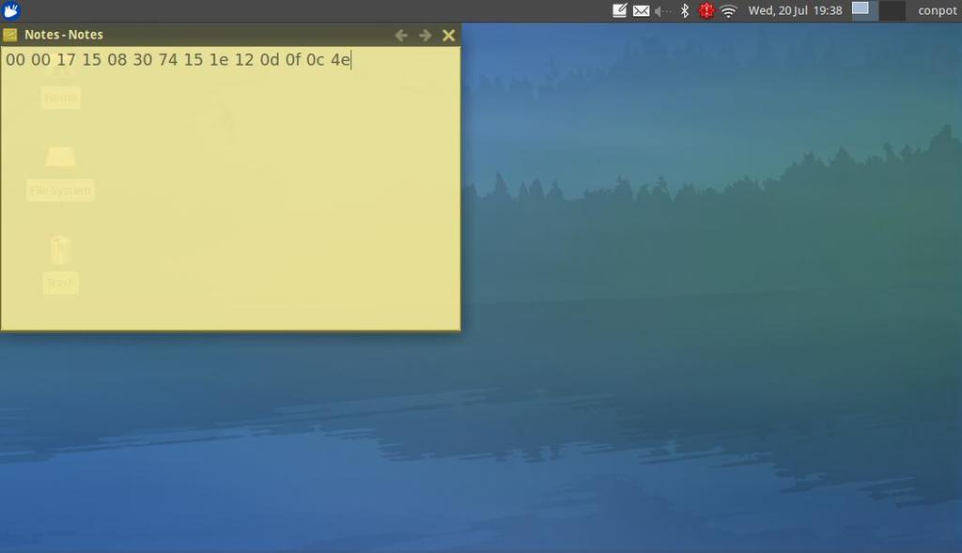Open the Wi-Fi network menu
This screenshot has width=962, height=553.
pos(728,11)
